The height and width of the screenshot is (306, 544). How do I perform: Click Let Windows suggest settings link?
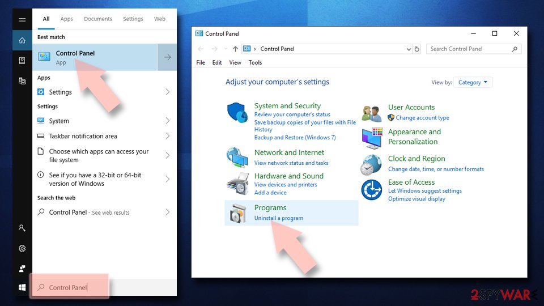point(424,191)
